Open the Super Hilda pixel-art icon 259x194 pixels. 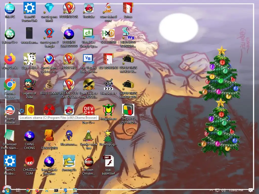(x=29, y=61)
